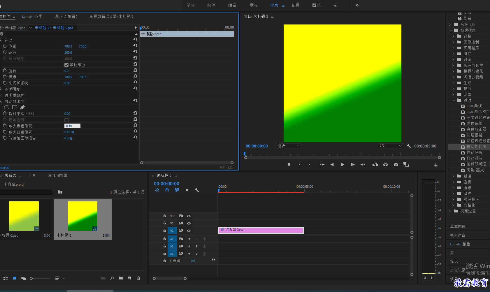Expand the 视频过渡 folder
Screen dimensions: 490x292
450,211
